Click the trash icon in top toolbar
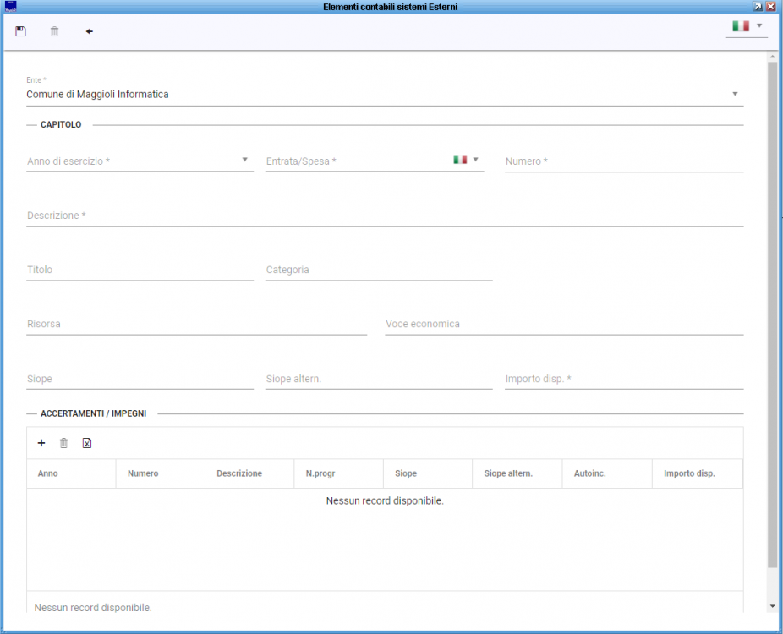This screenshot has height=634, width=783. point(55,31)
